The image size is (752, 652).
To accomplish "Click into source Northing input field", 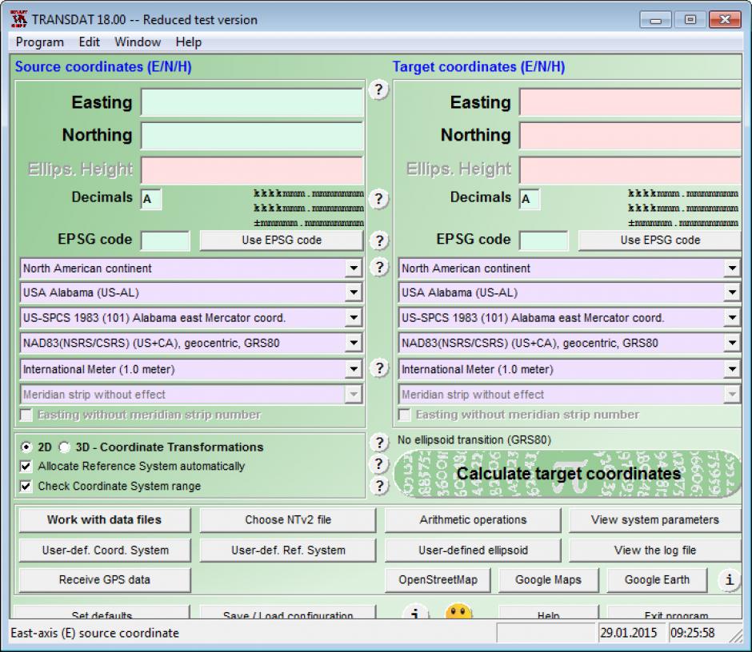I will (252, 136).
